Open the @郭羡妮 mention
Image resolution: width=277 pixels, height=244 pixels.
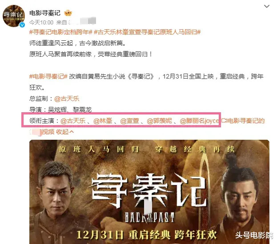click(x=159, y=121)
